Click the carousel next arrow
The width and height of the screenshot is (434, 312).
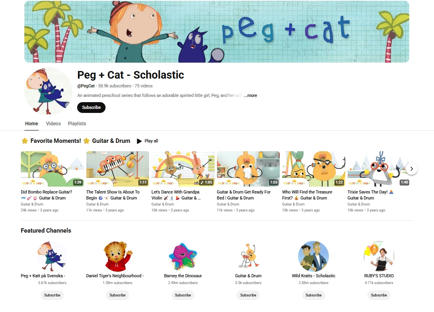[x=411, y=169]
